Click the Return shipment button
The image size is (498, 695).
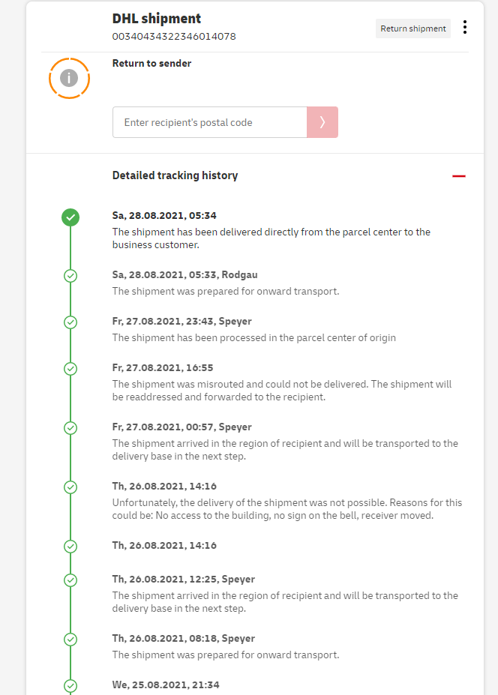pyautogui.click(x=412, y=28)
